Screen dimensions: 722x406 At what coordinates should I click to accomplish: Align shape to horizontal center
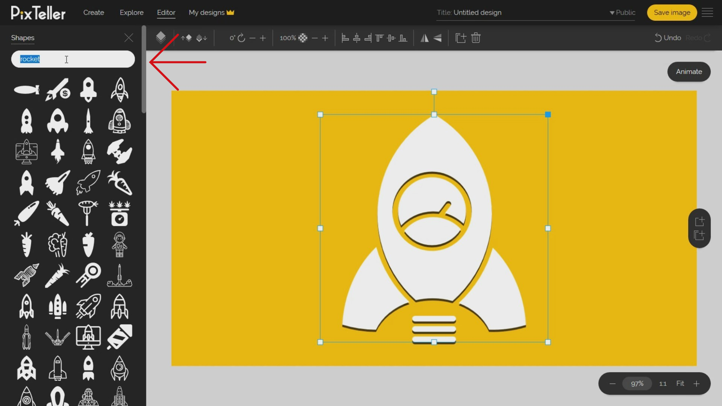(356, 38)
